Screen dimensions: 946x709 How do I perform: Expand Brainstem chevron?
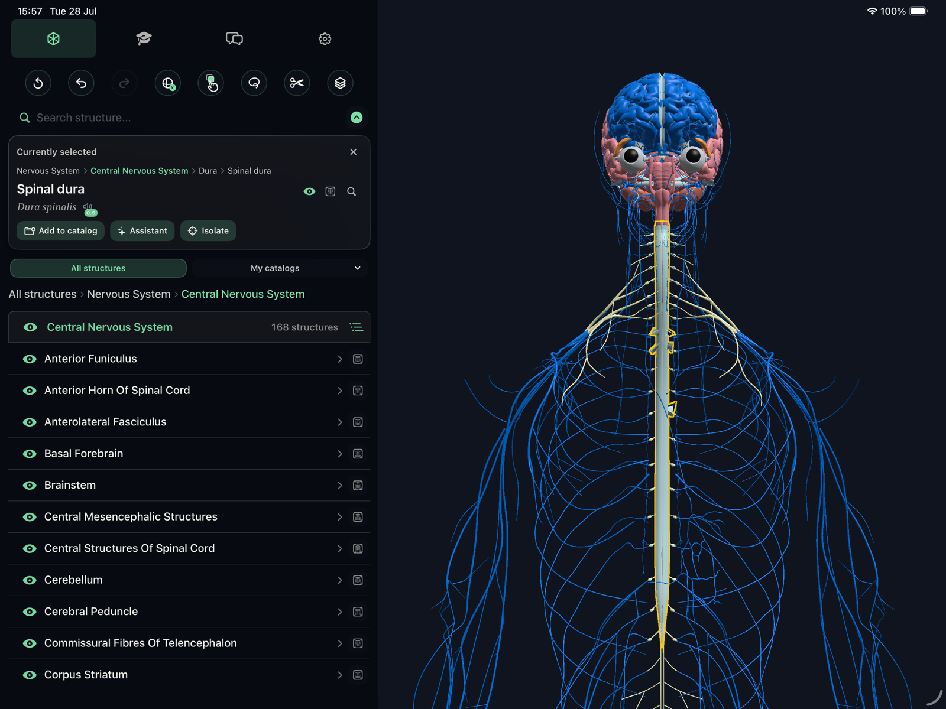[340, 486]
